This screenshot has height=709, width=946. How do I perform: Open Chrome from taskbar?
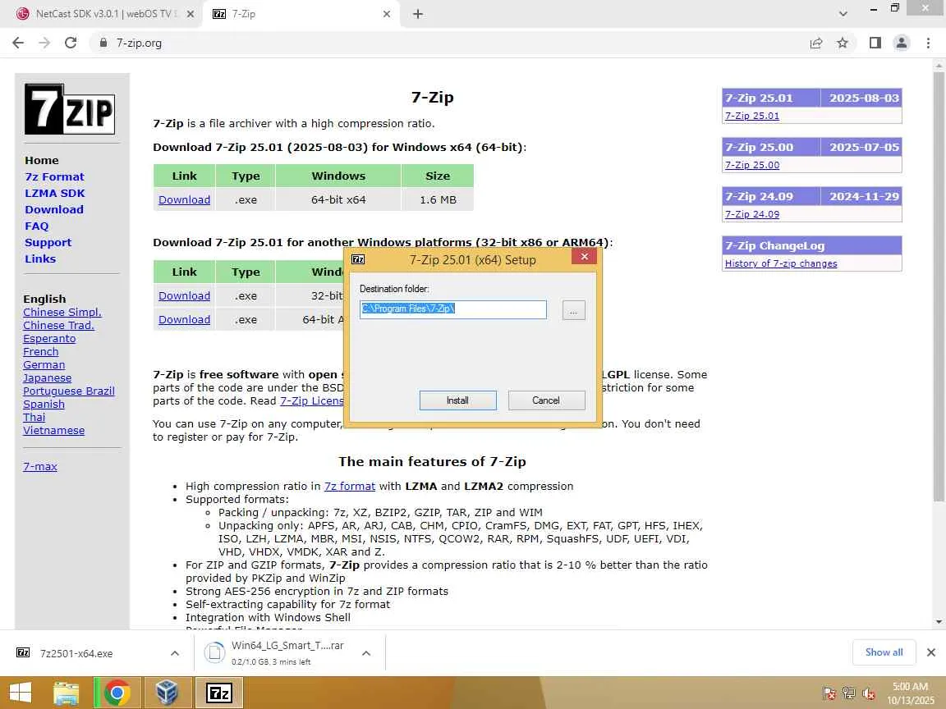[117, 693]
